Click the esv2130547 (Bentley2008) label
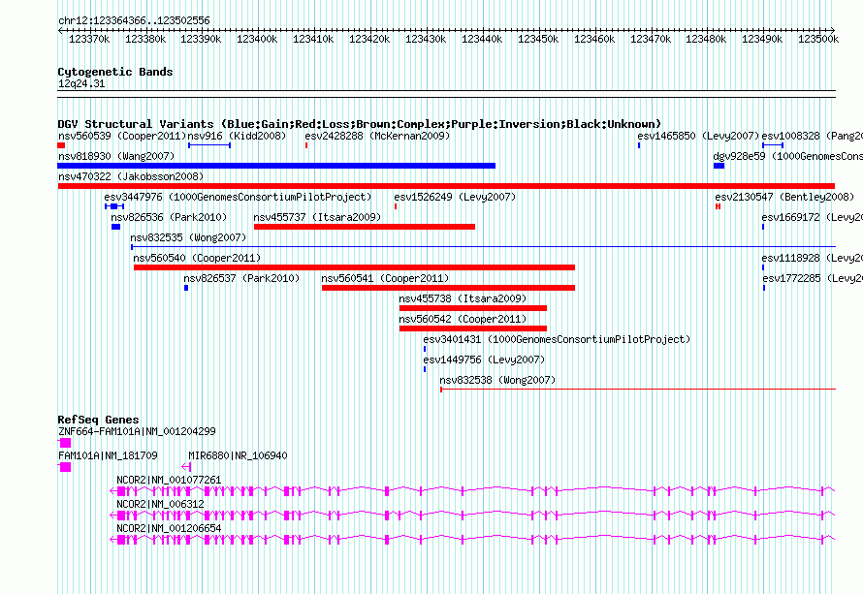Viewport: 863px width, 594px height. pyautogui.click(x=784, y=197)
